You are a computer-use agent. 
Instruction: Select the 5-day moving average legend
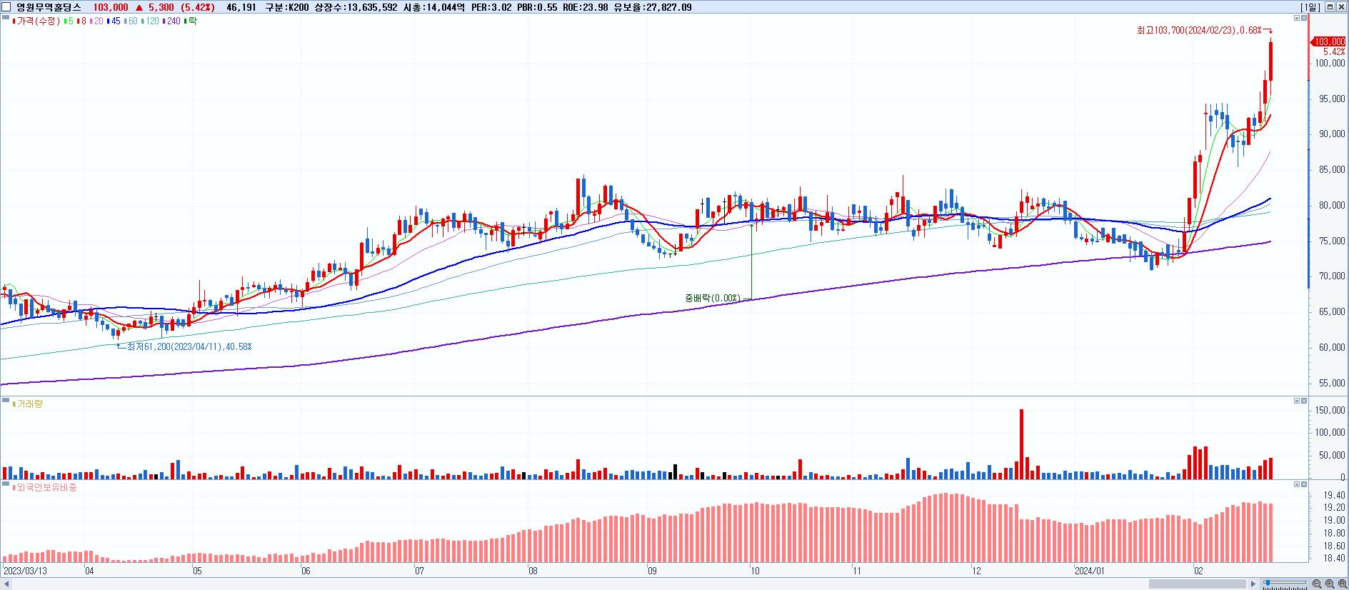[69, 21]
